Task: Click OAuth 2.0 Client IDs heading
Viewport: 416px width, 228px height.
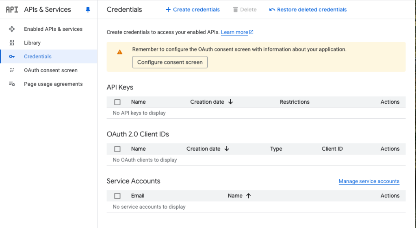Action: pyautogui.click(x=138, y=134)
